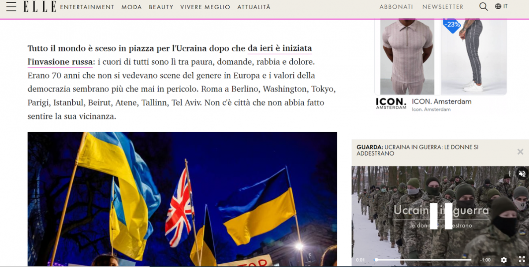Enter fullscreen video mode

coord(521,260)
